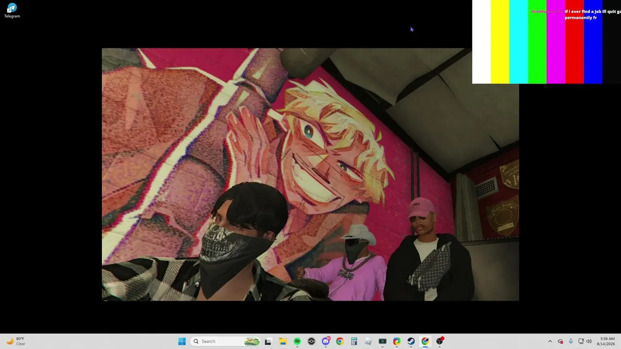Open the Telegram desktop shortcut

pos(12,10)
